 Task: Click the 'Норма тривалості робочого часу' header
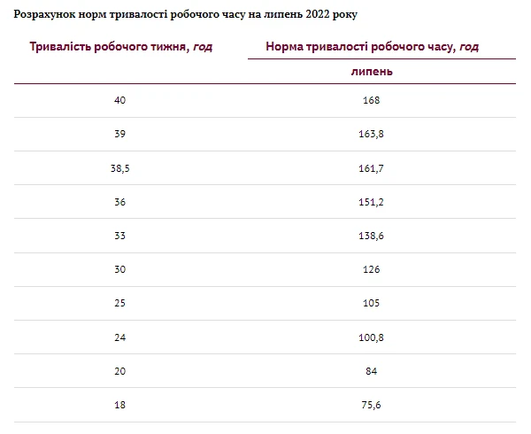[x=372, y=47]
